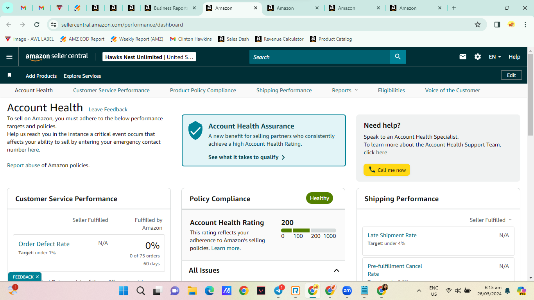Screen dimensions: 534x300
Task: Click the Report abuse link
Action: point(23,165)
